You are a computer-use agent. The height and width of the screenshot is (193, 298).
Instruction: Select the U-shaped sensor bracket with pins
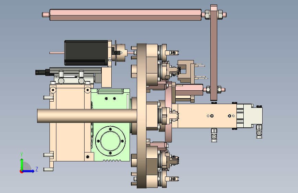click(x=186, y=71)
